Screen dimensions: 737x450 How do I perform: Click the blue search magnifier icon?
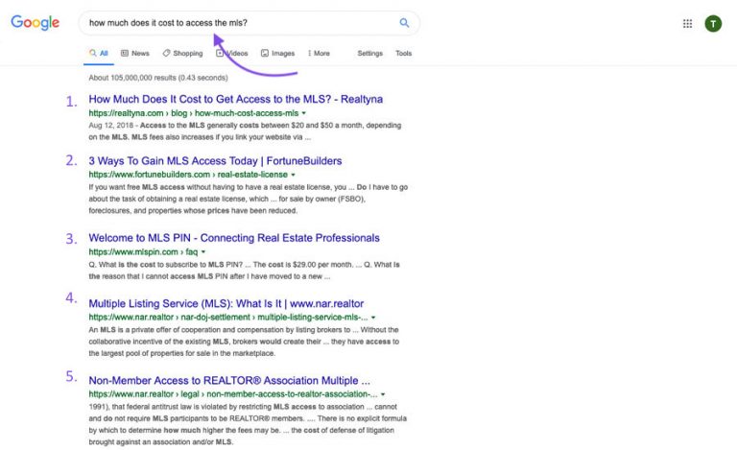point(404,22)
